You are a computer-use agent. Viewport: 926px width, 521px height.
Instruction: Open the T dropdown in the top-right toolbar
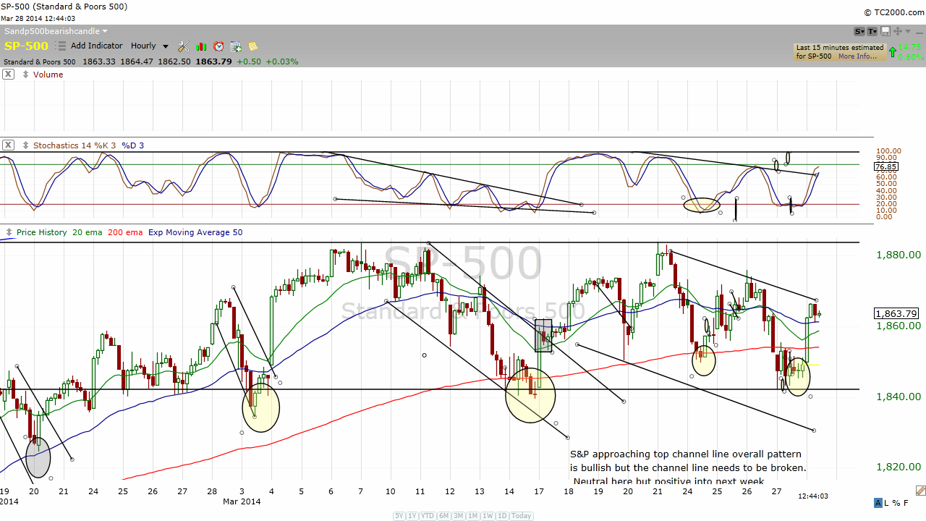872,31
